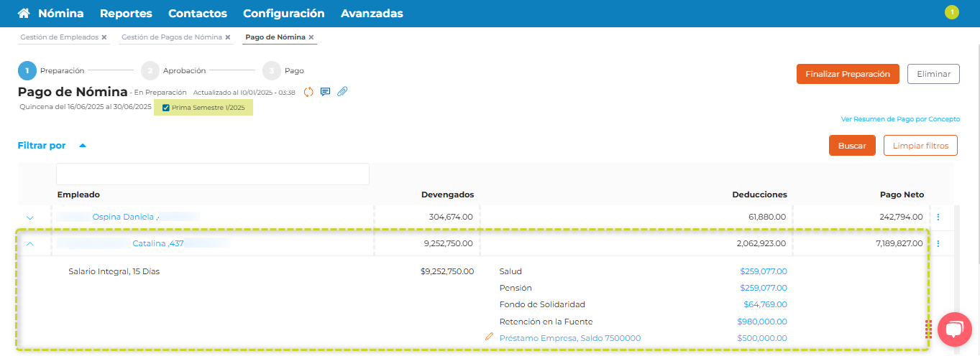The height and width of the screenshot is (356, 980).
Task: Click the employee filter text field
Action: click(213, 174)
